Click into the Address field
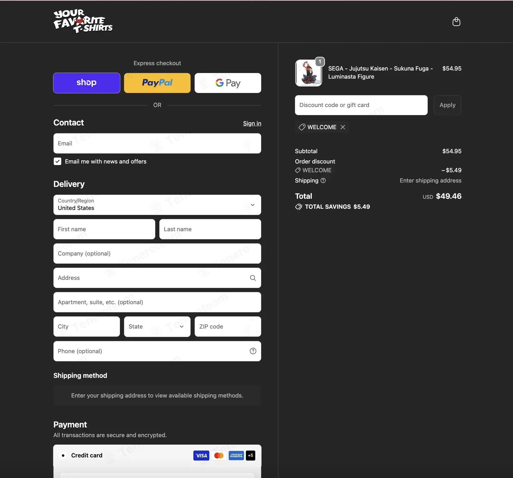Image resolution: width=513 pixels, height=478 pixels. point(157,278)
